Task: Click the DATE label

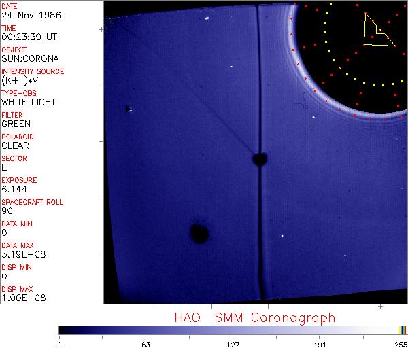Action: pyautogui.click(x=10, y=6)
